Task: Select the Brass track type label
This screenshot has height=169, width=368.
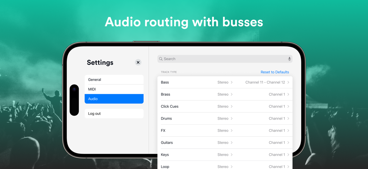Action: [x=165, y=95]
